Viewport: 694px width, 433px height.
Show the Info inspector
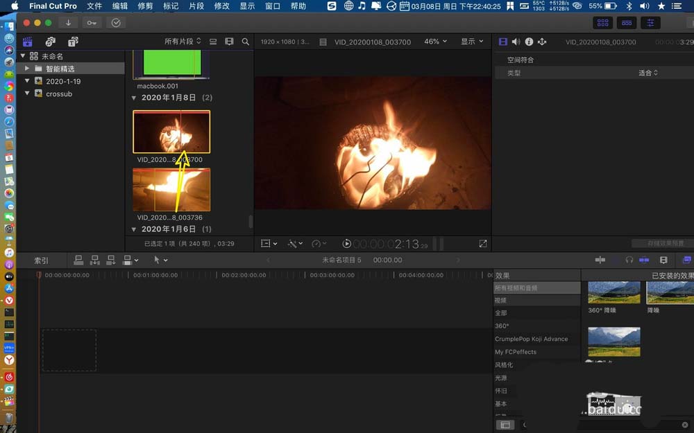529,42
